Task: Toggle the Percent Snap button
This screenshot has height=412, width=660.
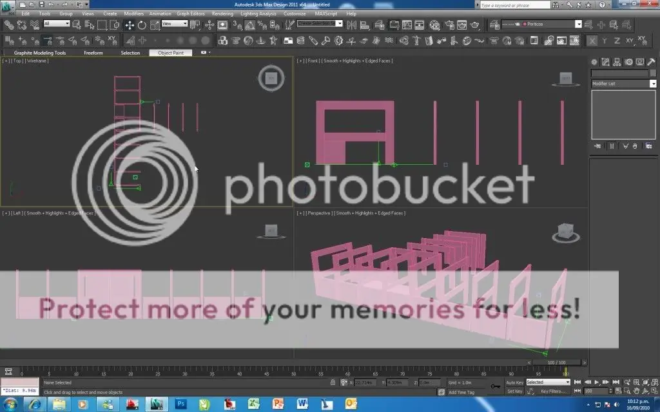Action: [262, 25]
